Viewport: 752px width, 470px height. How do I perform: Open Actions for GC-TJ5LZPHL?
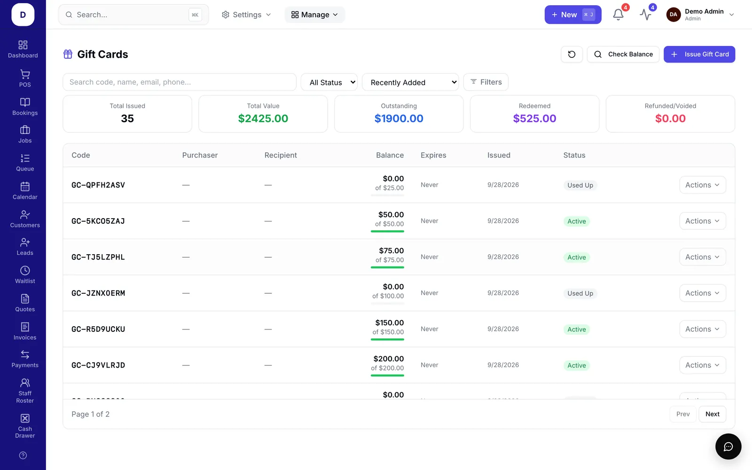point(702,257)
